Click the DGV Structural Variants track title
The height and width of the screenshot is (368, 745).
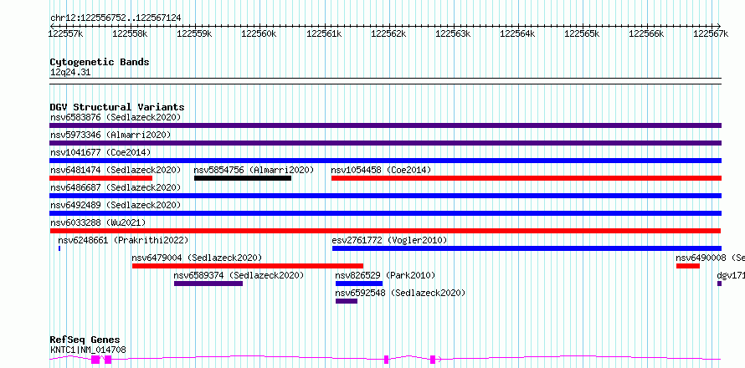click(117, 107)
